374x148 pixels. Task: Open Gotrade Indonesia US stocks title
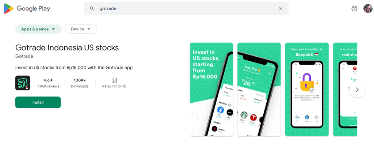click(67, 48)
